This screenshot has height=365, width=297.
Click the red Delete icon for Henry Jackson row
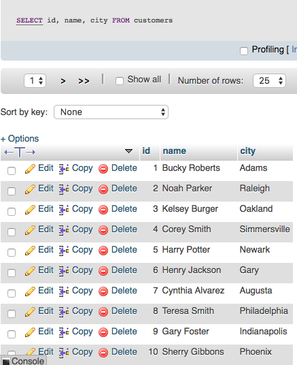click(103, 271)
